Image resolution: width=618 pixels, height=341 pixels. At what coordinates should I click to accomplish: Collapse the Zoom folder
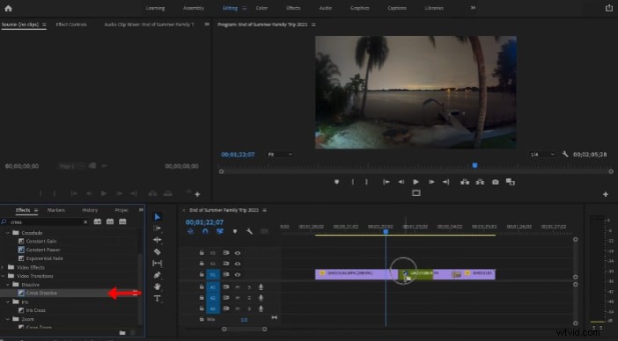(8, 319)
